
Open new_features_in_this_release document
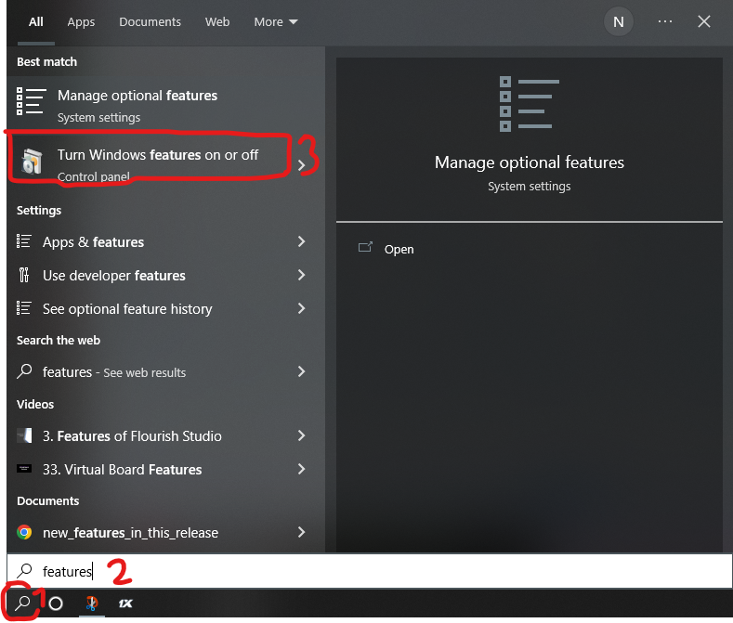point(166,532)
